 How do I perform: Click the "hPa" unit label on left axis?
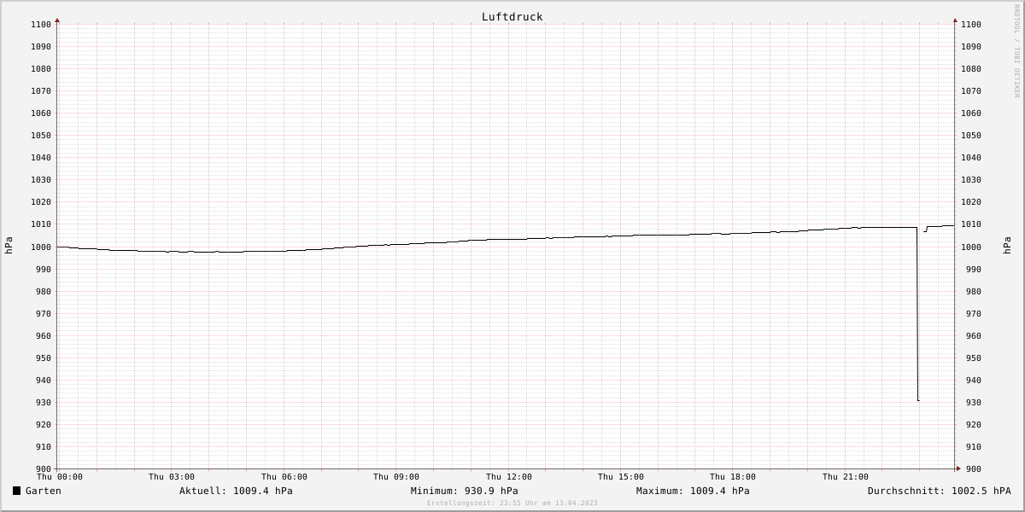click(x=9, y=246)
